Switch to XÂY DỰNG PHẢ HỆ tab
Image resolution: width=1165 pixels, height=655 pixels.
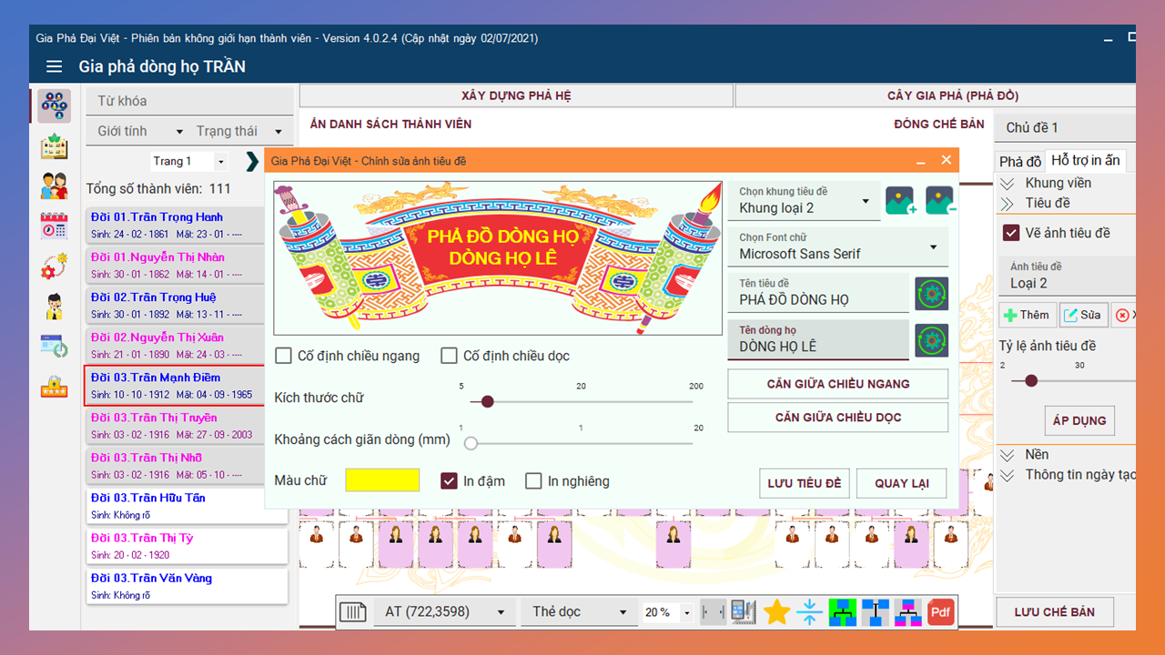[x=516, y=96]
